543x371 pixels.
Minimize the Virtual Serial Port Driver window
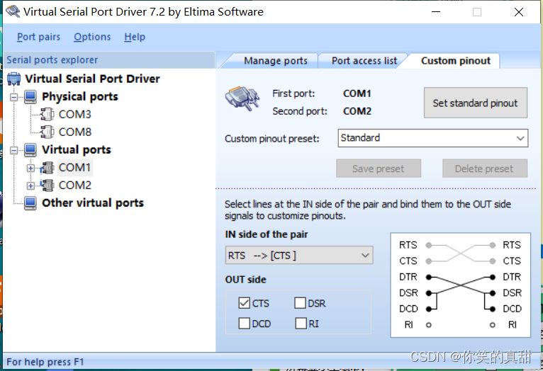(x=436, y=12)
